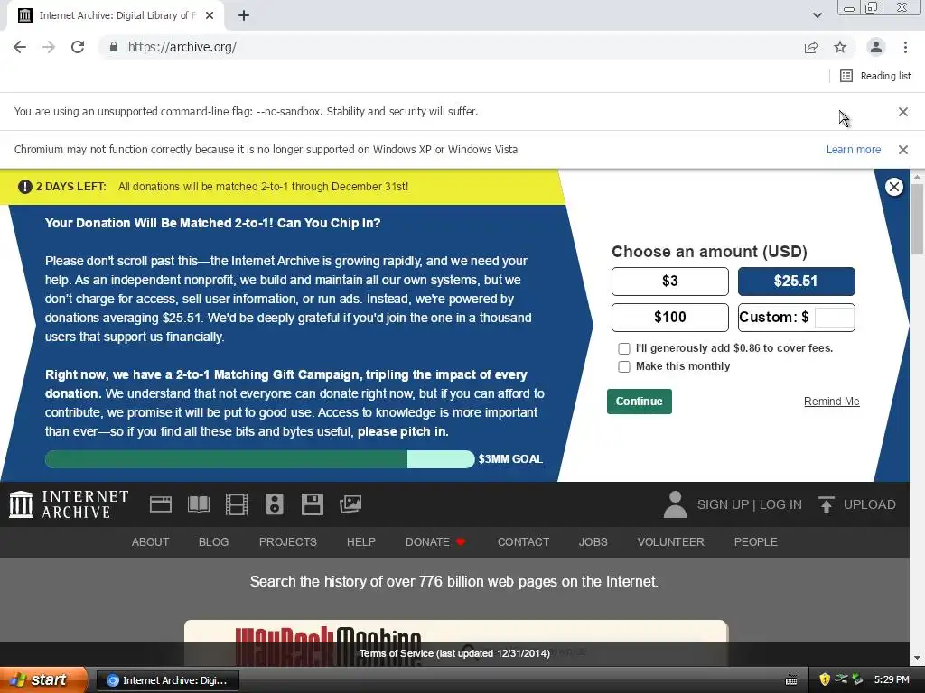Click the $3MM goal progress bar
The height and width of the screenshot is (693, 925).
(x=259, y=459)
